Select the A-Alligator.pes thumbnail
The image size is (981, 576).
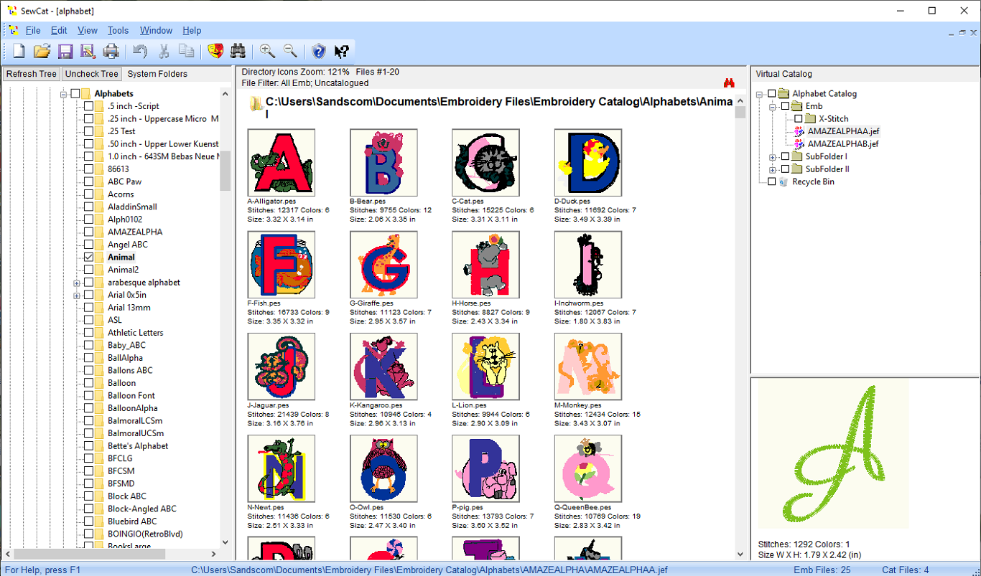point(281,161)
